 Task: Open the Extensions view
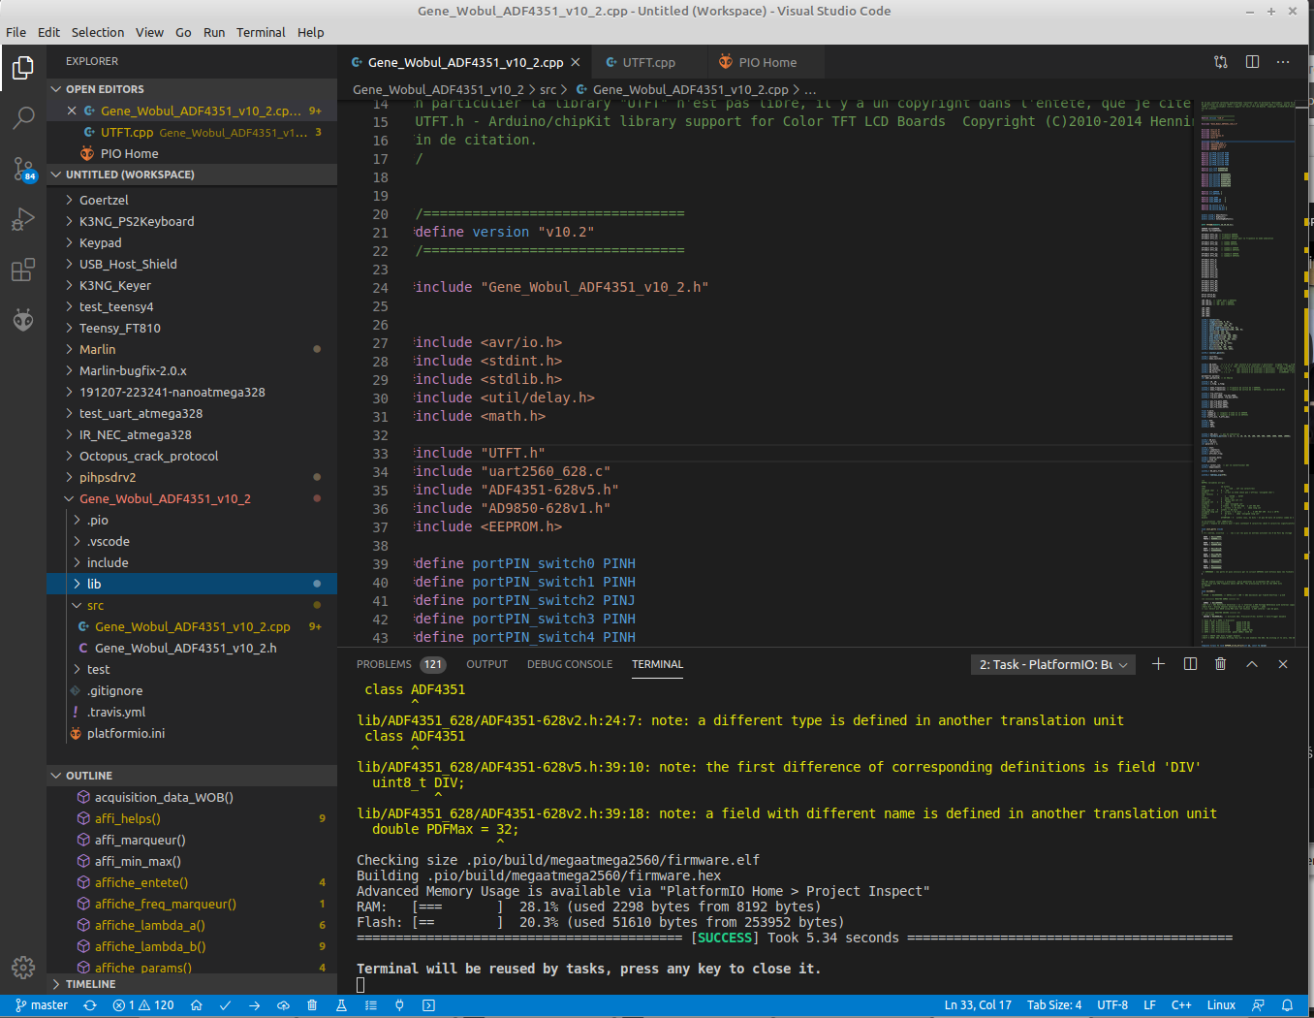(23, 270)
